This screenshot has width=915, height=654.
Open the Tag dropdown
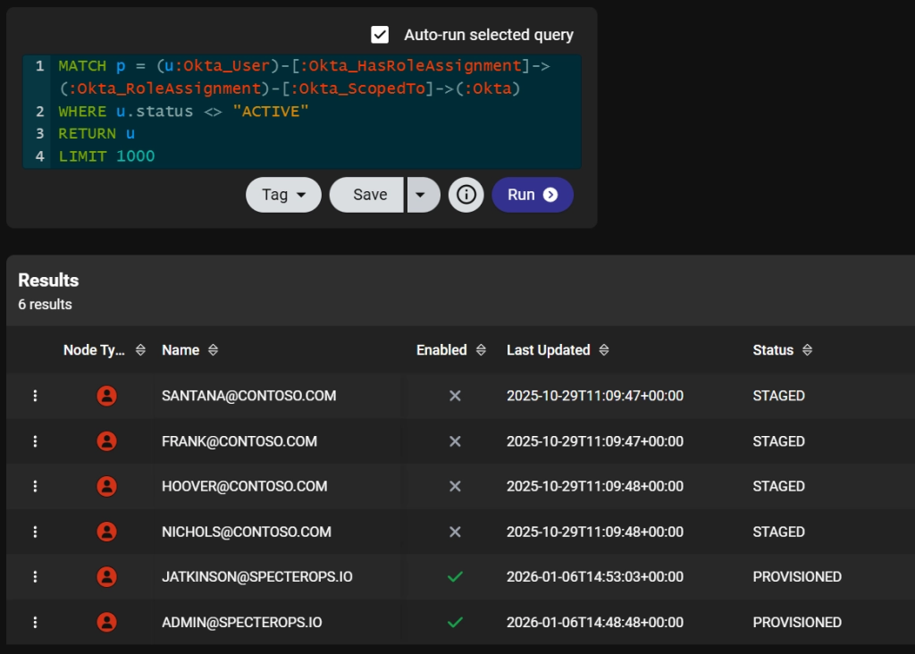(283, 195)
